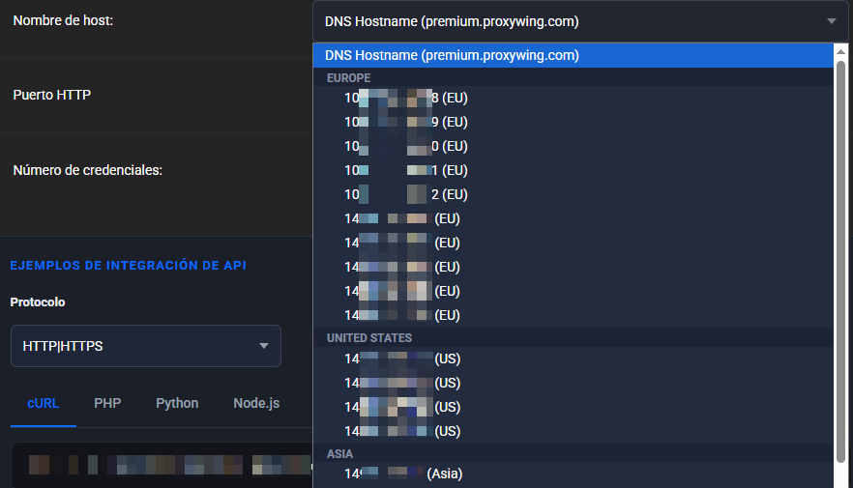This screenshot has height=488, width=853.
Task: Click the ASIA group header
Action: (340, 454)
